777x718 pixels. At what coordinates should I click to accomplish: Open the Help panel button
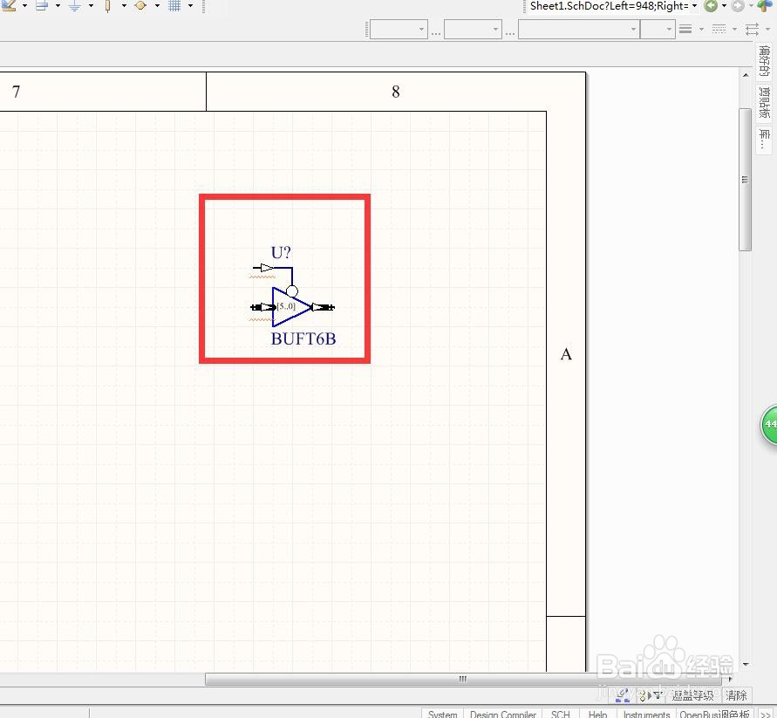597,714
